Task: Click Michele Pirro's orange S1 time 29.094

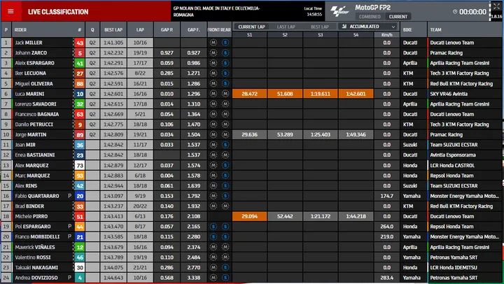Action: tap(249, 216)
